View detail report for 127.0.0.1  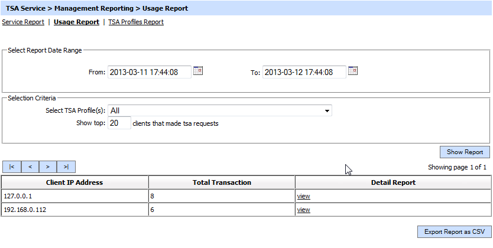pyautogui.click(x=303, y=196)
